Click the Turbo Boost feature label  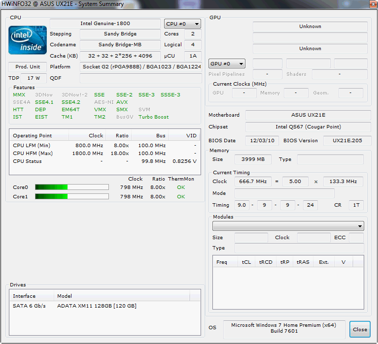[154, 117]
